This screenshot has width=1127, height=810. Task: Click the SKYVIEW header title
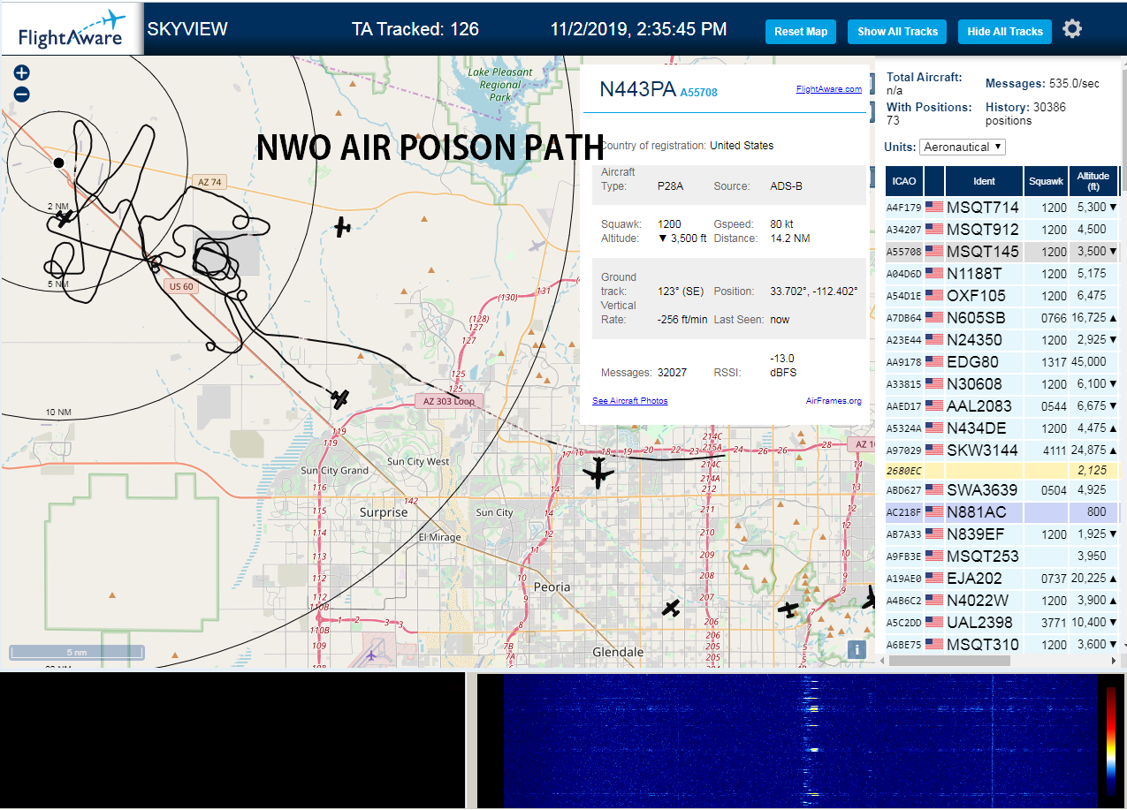tap(187, 29)
